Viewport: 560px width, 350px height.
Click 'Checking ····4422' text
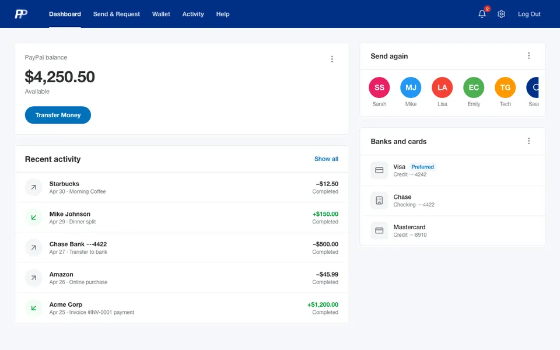(414, 205)
